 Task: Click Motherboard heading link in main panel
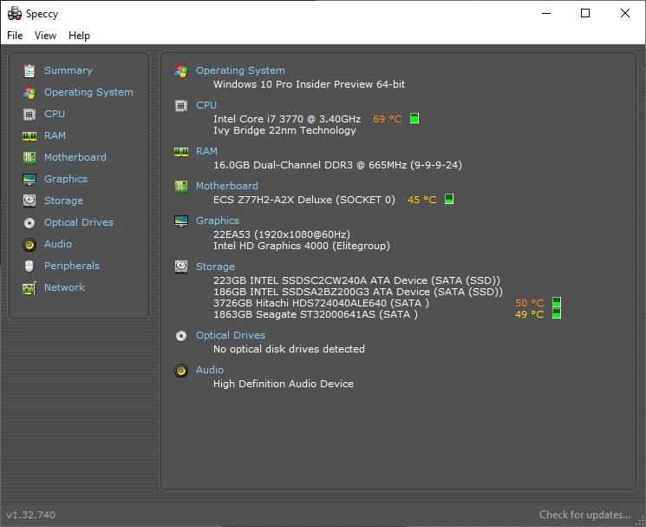coord(227,186)
